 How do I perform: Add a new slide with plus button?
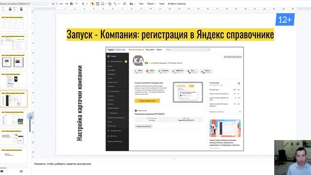pos(53,4)
